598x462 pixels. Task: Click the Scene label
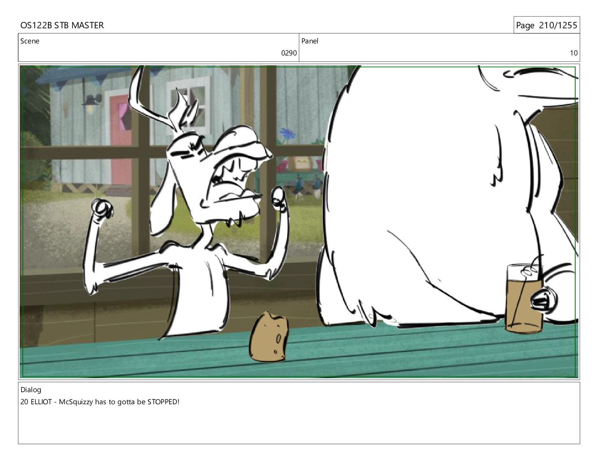(x=30, y=41)
